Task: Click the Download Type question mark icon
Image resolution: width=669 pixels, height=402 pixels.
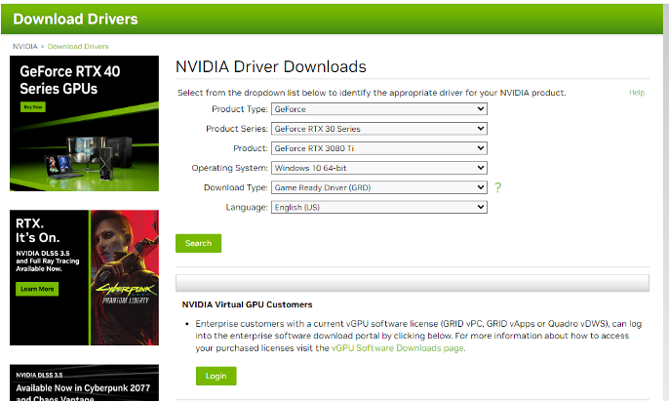Action: pyautogui.click(x=497, y=187)
